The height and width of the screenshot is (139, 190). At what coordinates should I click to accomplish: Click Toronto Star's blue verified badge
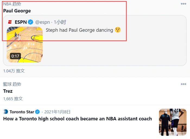pos(37,112)
